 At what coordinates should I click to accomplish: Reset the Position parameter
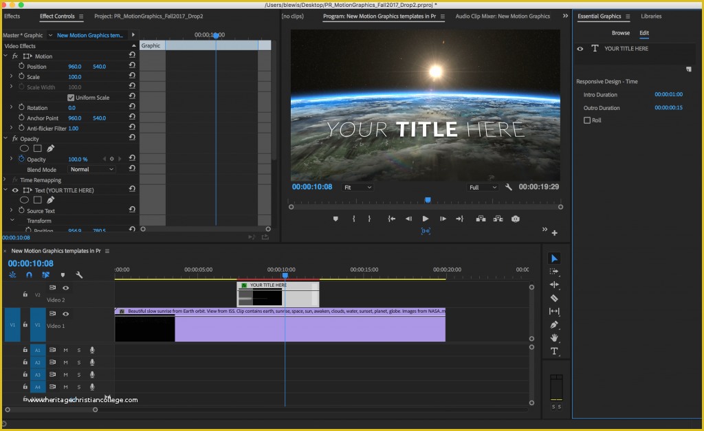click(x=132, y=65)
